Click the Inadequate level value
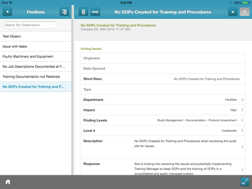This screenshot has height=189, width=252. (229, 131)
